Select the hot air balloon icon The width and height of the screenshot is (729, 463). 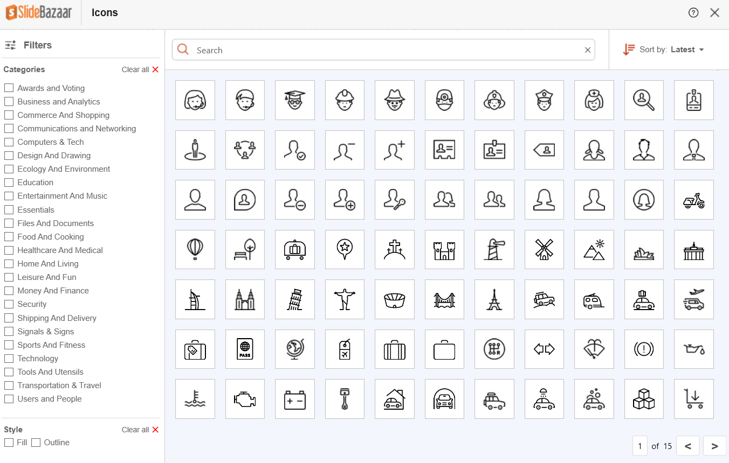[195, 249]
